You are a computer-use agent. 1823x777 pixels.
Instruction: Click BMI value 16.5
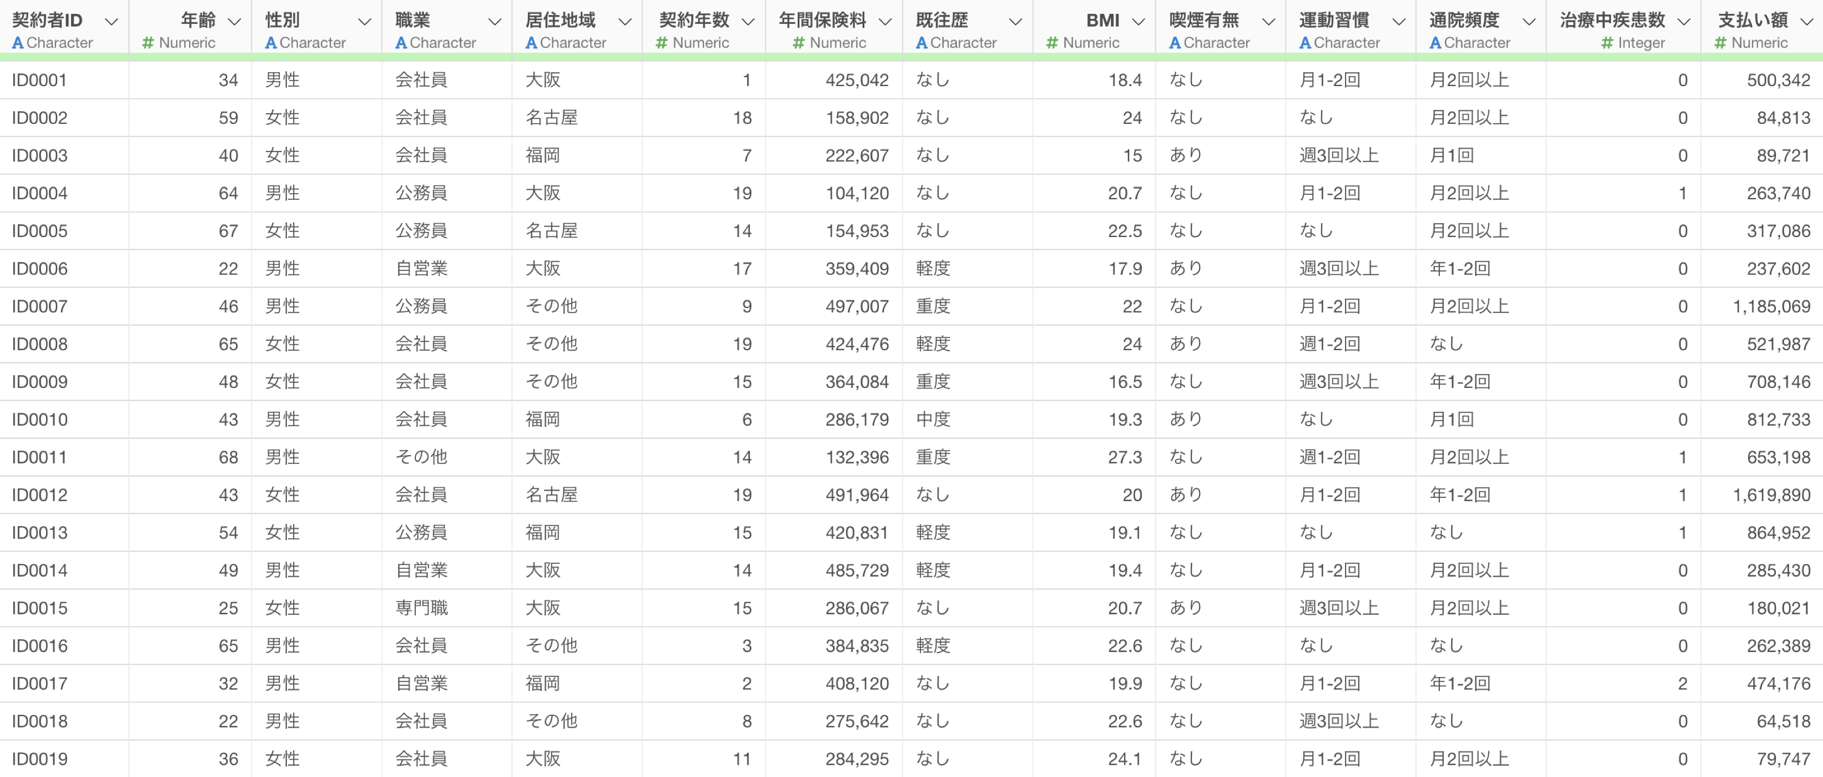coord(1125,381)
